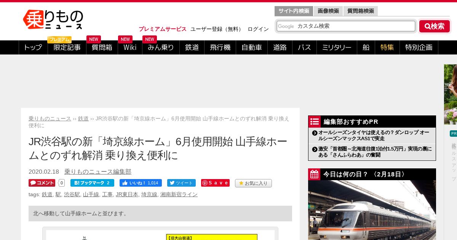
Task: Select the 質問箱検索 search tab
Action: [x=361, y=11]
